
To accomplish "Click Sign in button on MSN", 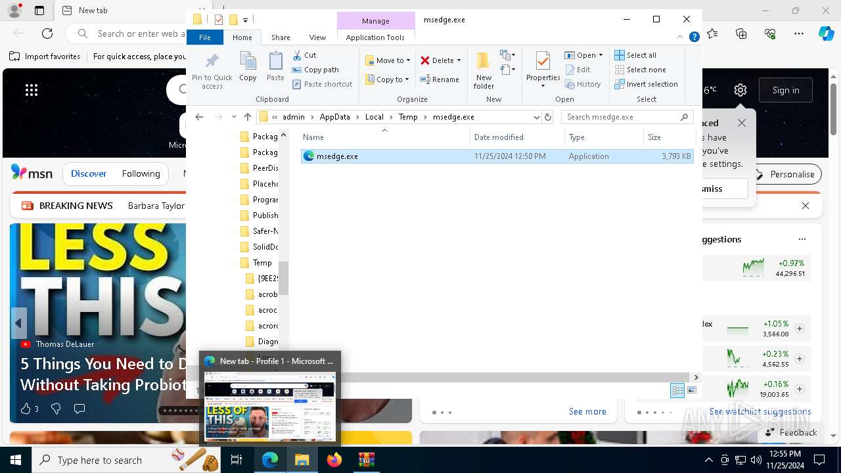I will pyautogui.click(x=786, y=90).
